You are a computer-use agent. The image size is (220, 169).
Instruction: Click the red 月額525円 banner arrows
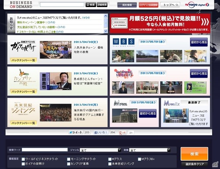tap(205, 22)
